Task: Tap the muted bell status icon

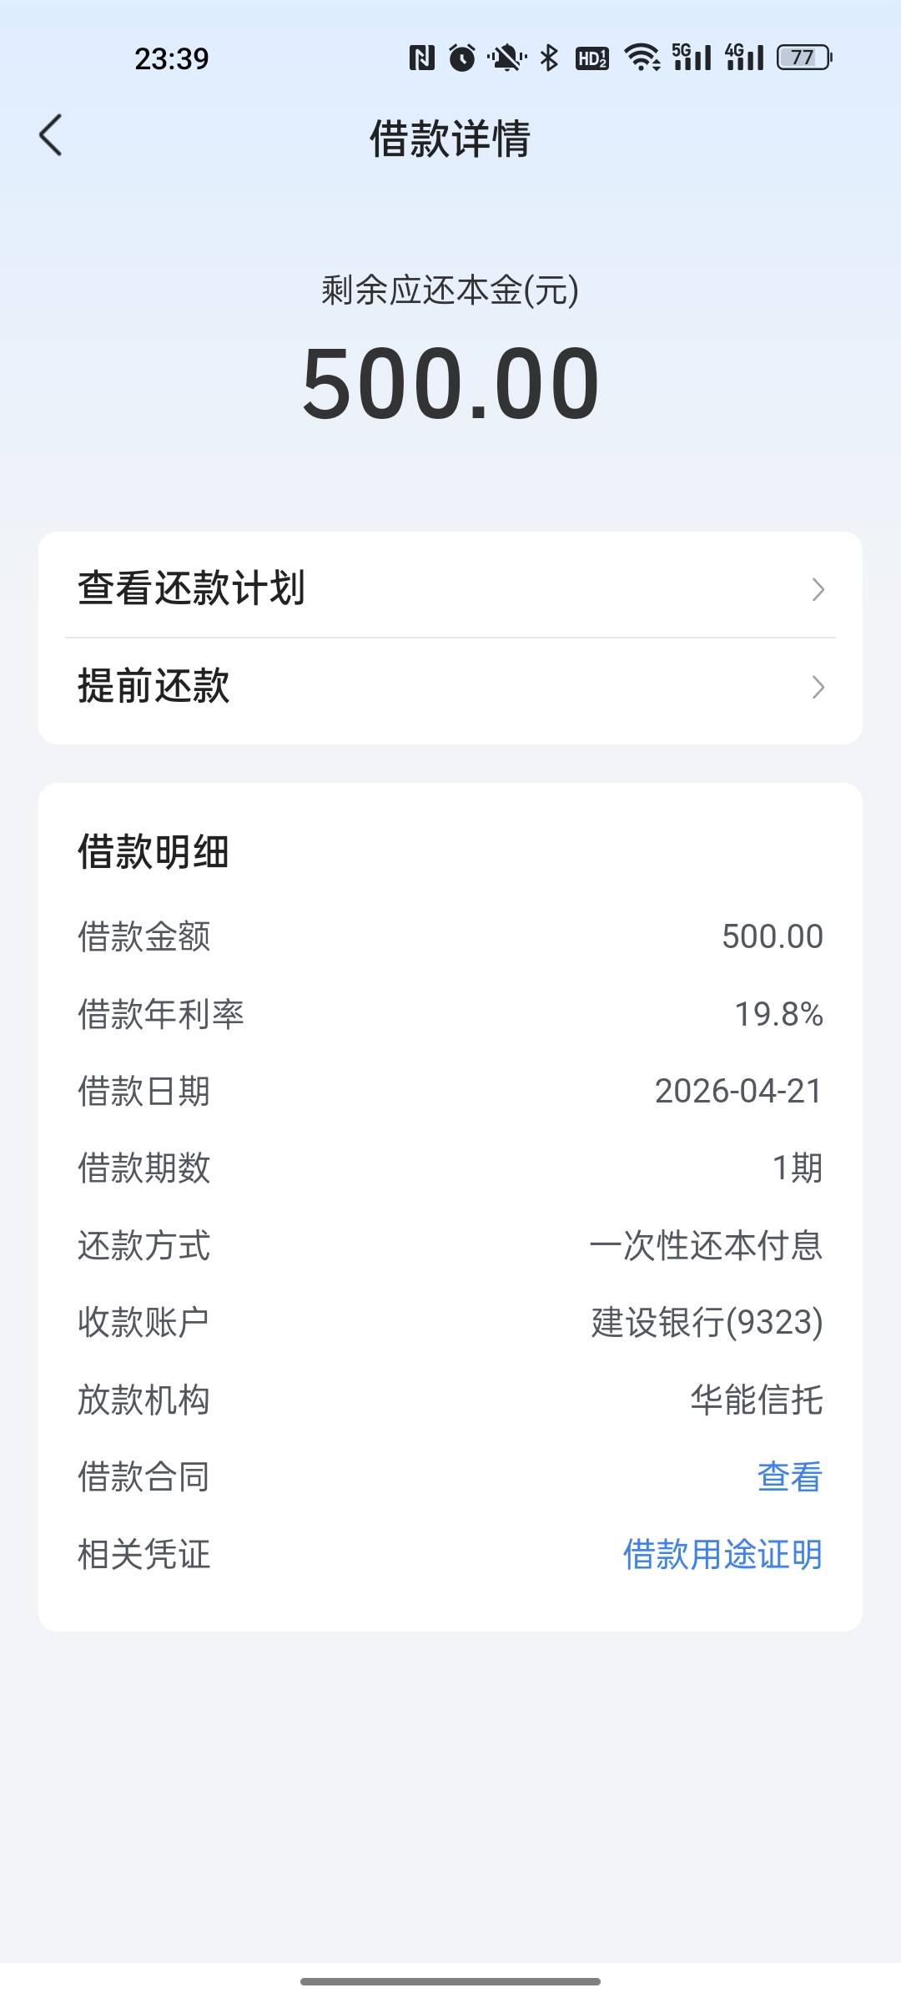Action: pos(506,58)
